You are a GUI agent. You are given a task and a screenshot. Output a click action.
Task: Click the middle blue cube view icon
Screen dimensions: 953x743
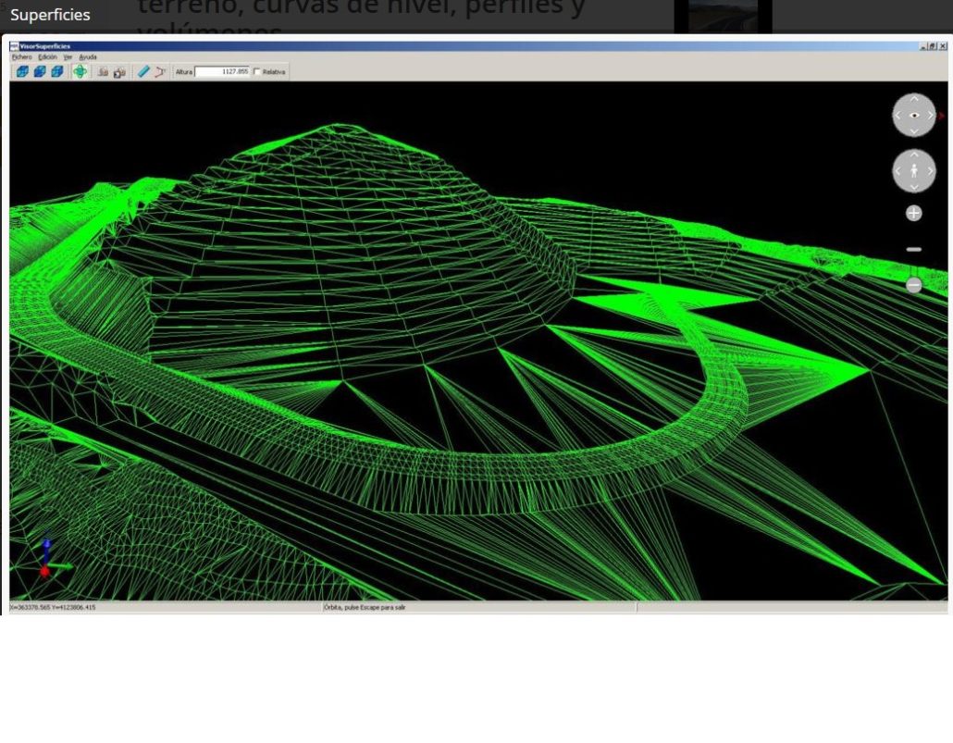click(40, 71)
